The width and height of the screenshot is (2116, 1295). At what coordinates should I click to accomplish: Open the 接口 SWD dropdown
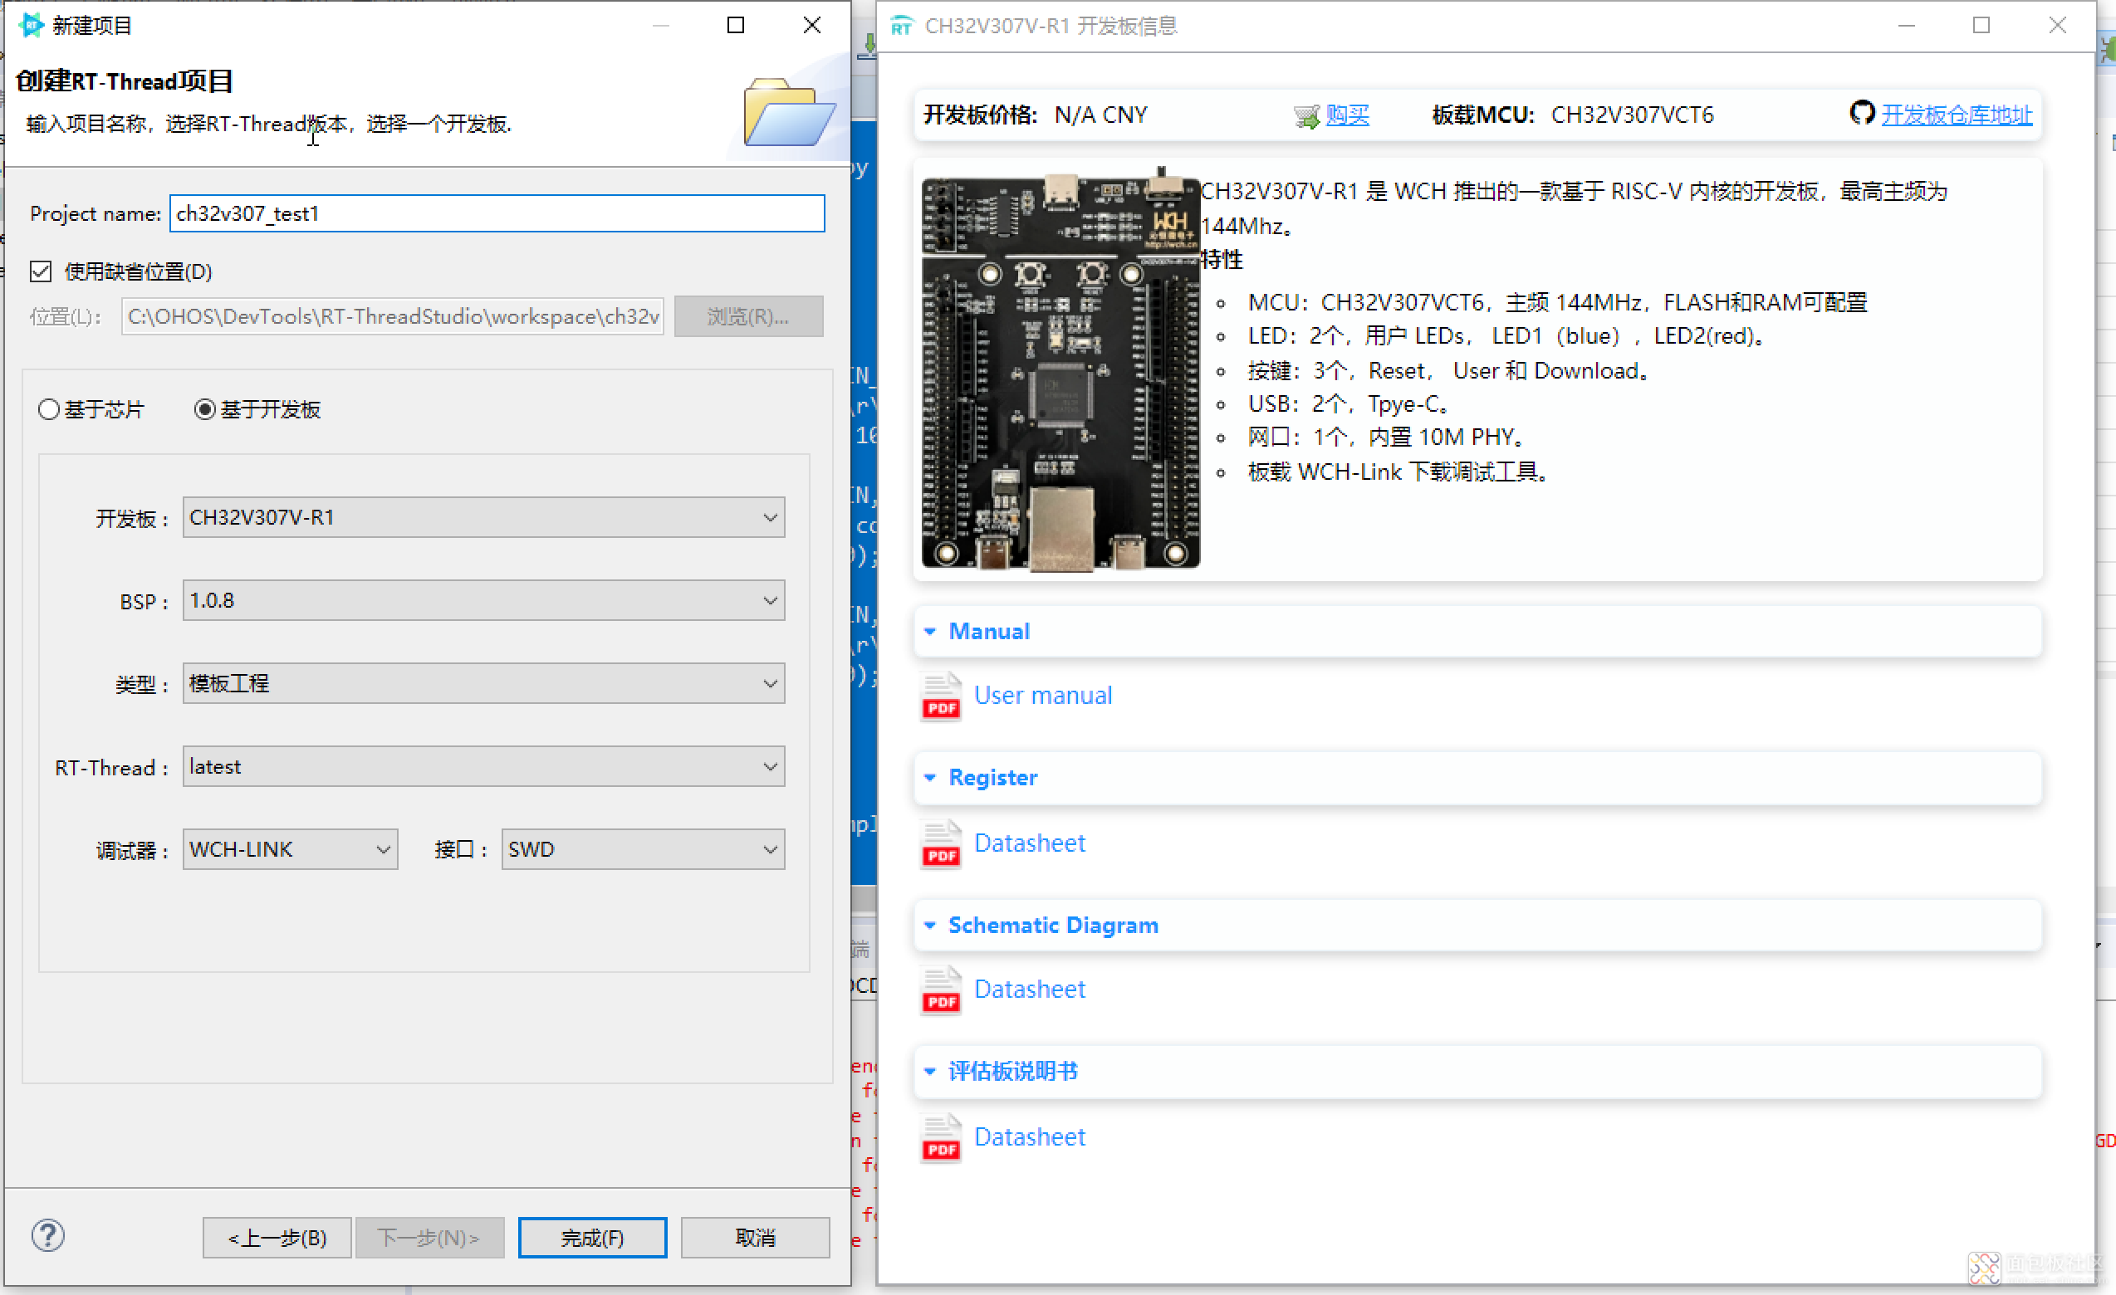point(644,849)
